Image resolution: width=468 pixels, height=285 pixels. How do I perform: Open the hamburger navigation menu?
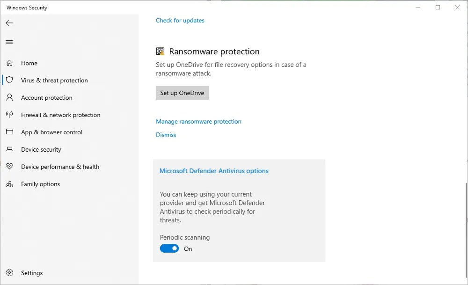[x=9, y=42]
